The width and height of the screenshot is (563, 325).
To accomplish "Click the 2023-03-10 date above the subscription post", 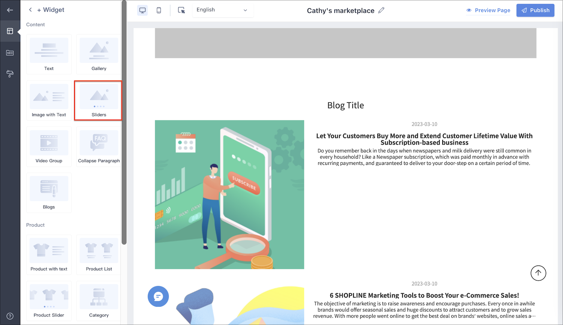I will click(424, 124).
